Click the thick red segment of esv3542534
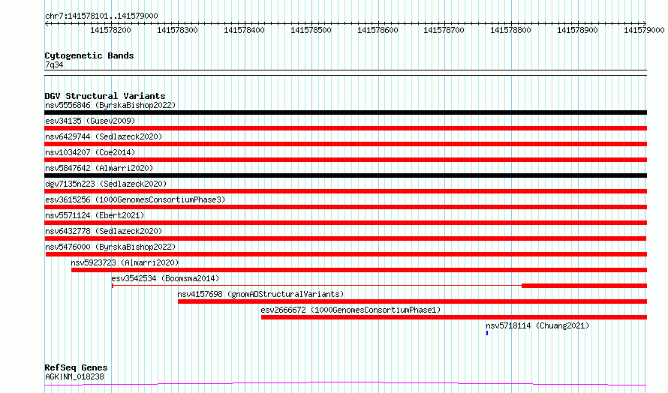The width and height of the screenshot is (668, 393). tap(585, 286)
